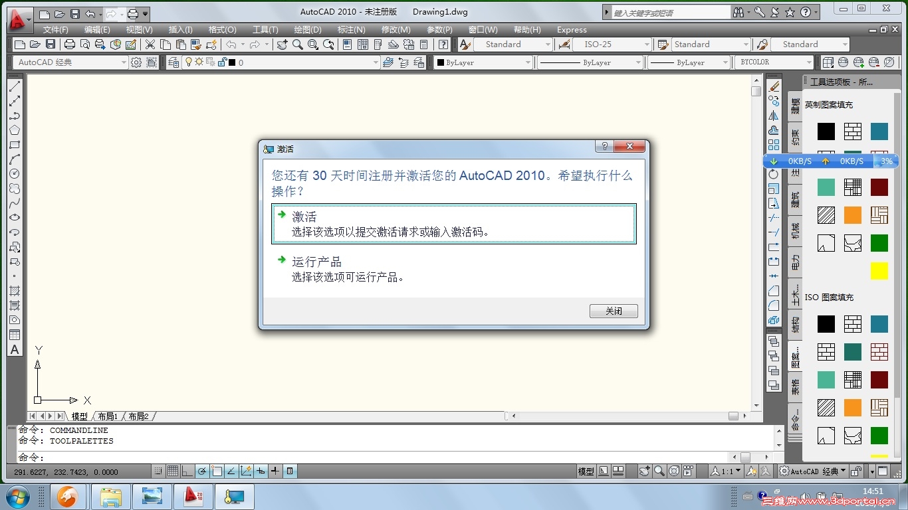Select the Mirror modify tool
Viewport: 908px width, 510px height.
[x=774, y=116]
